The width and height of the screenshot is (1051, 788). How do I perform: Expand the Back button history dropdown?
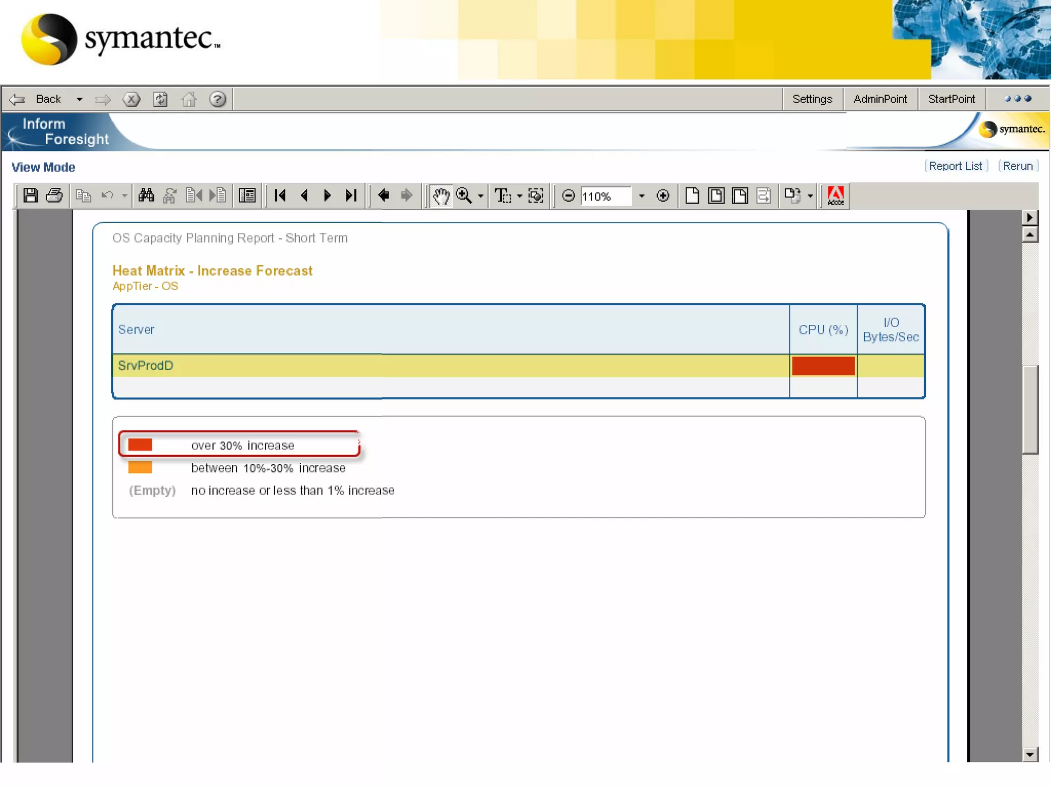(x=80, y=99)
